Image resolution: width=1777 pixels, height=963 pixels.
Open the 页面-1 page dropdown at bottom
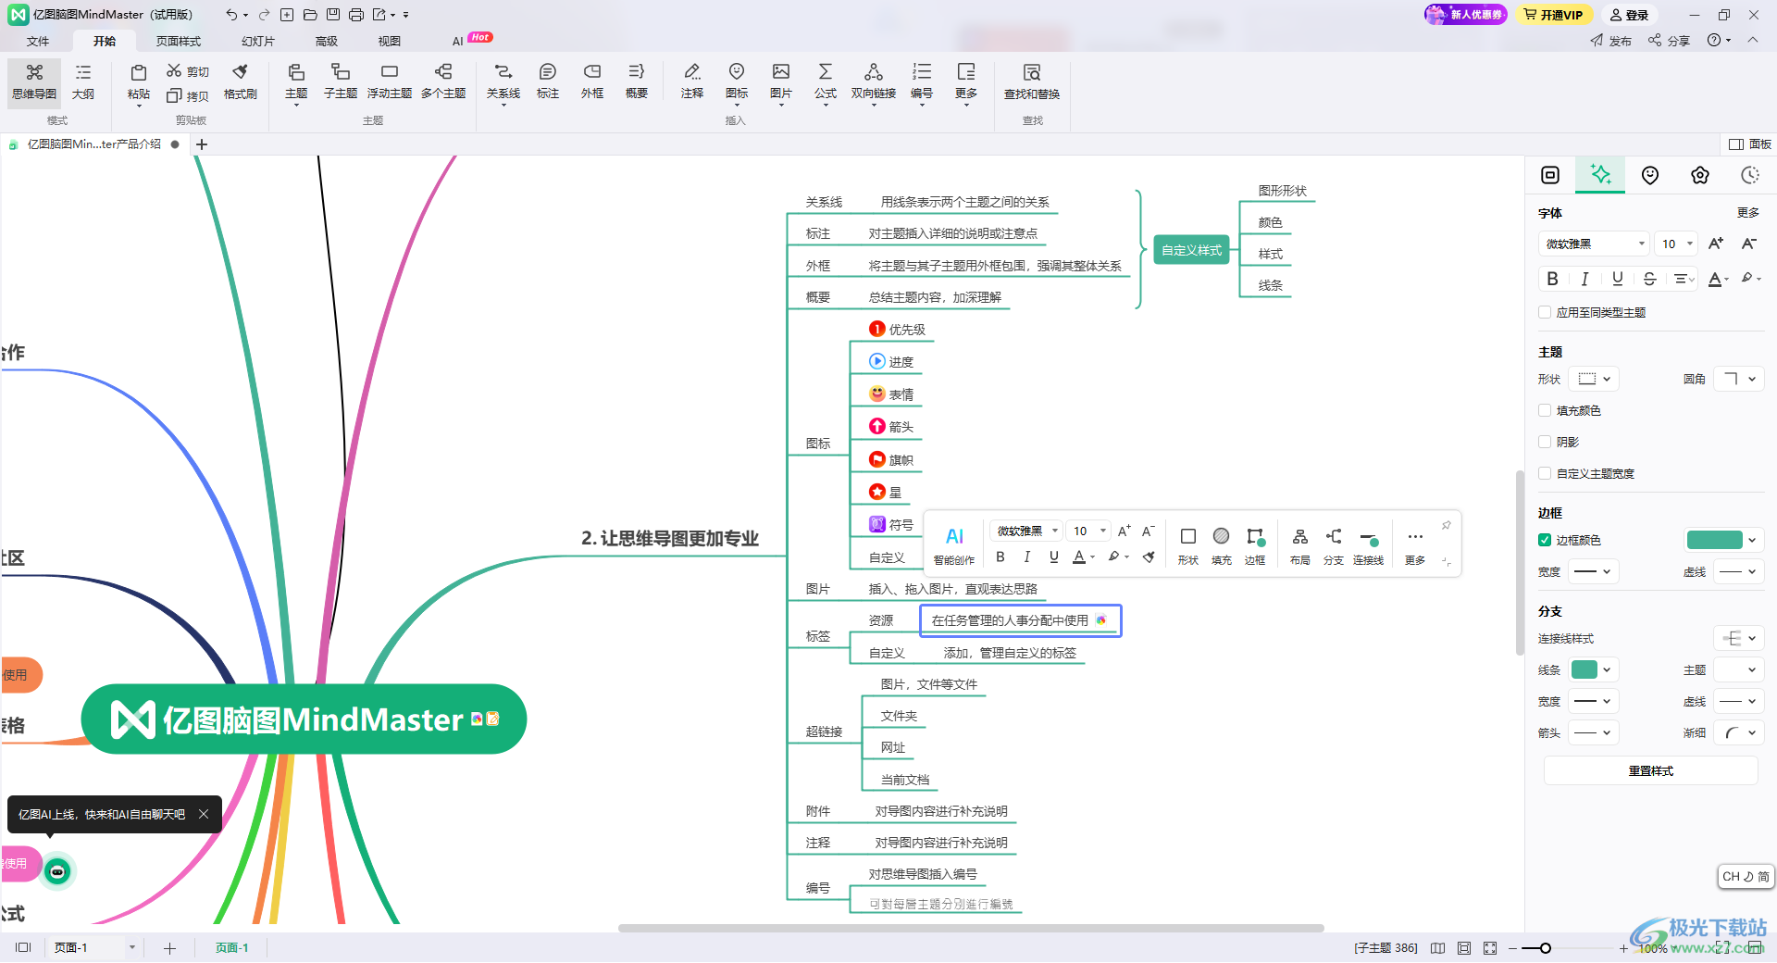[x=132, y=948]
